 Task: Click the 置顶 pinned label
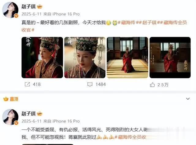(14, 99)
